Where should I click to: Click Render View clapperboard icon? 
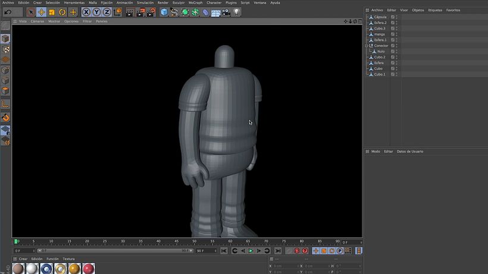(x=130, y=12)
